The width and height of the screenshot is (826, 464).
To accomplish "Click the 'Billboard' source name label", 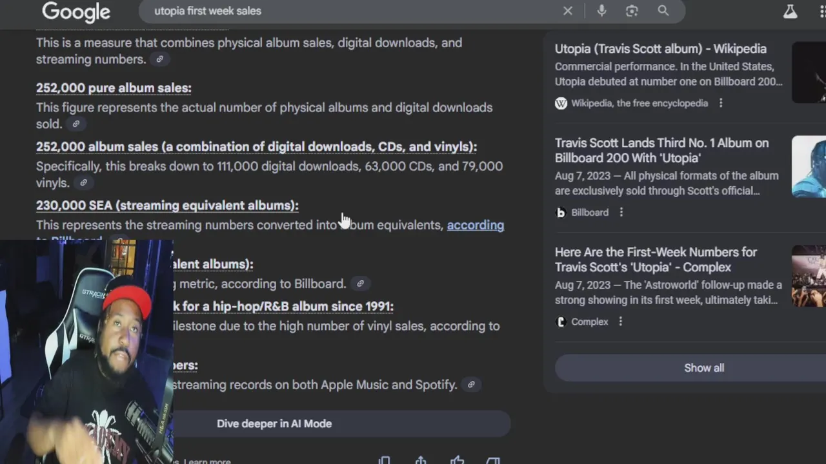I will pyautogui.click(x=590, y=212).
